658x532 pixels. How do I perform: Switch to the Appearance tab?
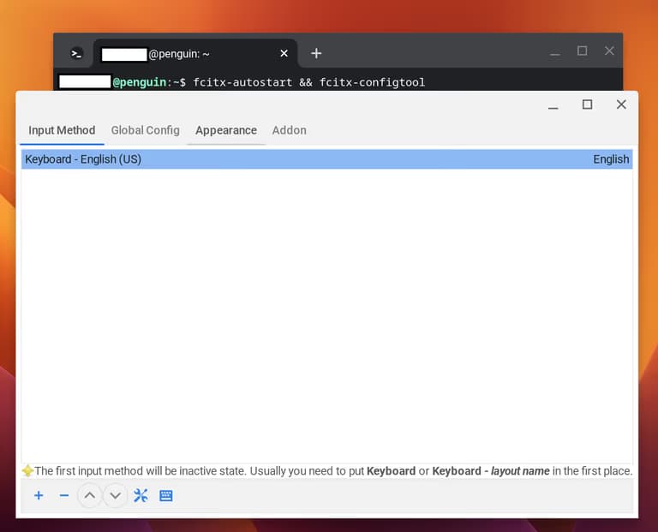coord(226,130)
